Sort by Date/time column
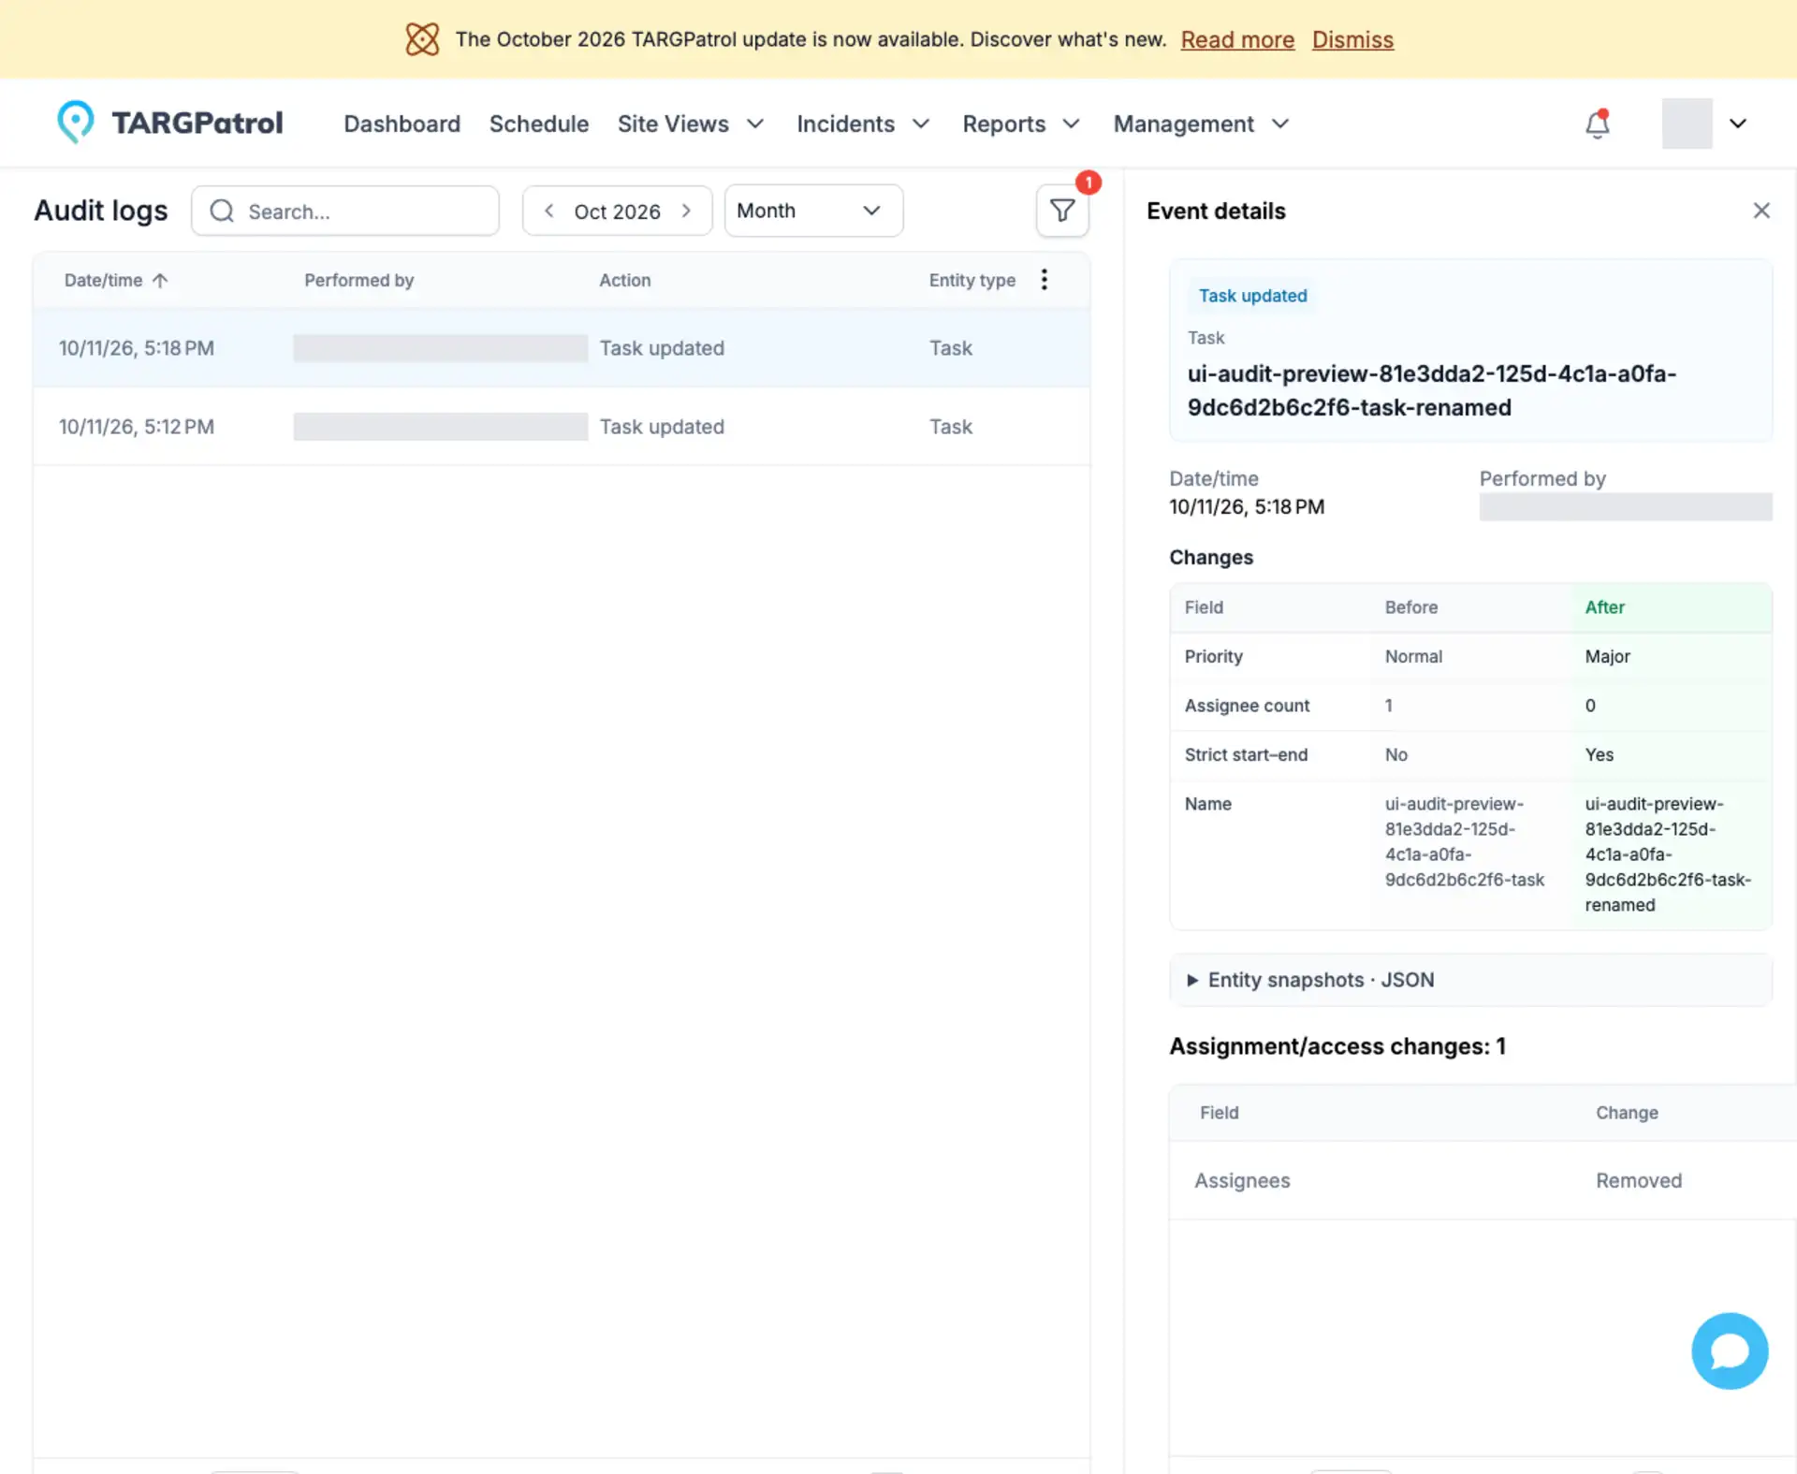1797x1474 pixels. 116,280
